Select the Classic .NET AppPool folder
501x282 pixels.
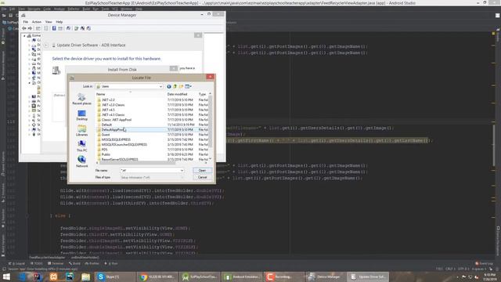114,120
